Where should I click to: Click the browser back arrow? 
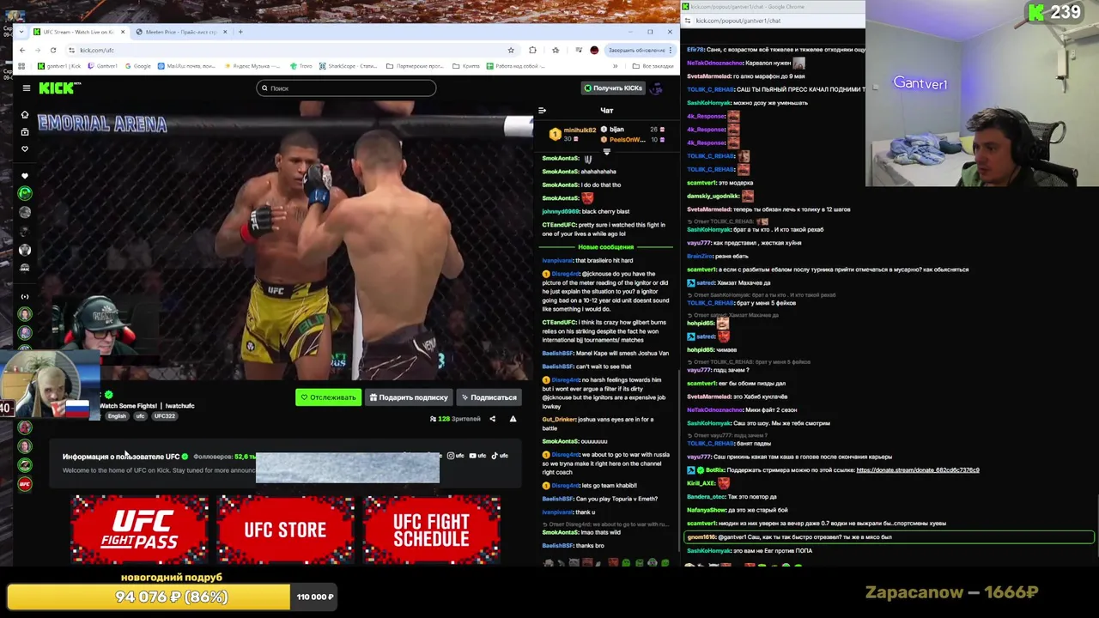coord(22,50)
